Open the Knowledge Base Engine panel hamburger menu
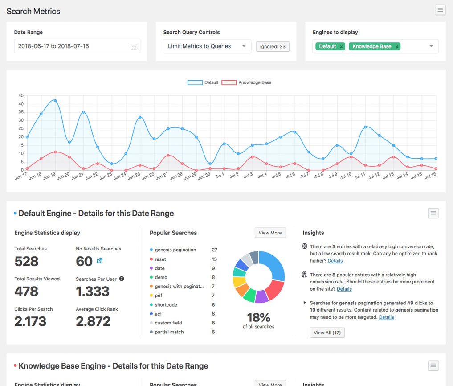This screenshot has width=453, height=386. point(433,365)
